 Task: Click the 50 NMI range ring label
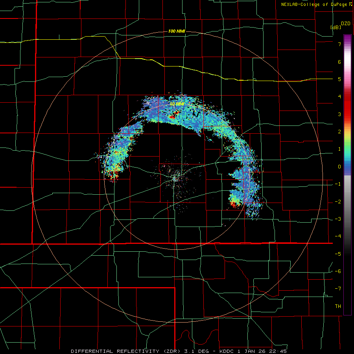coord(177,104)
